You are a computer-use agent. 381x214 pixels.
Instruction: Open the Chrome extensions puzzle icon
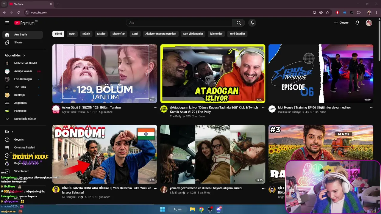[x=359, y=12]
